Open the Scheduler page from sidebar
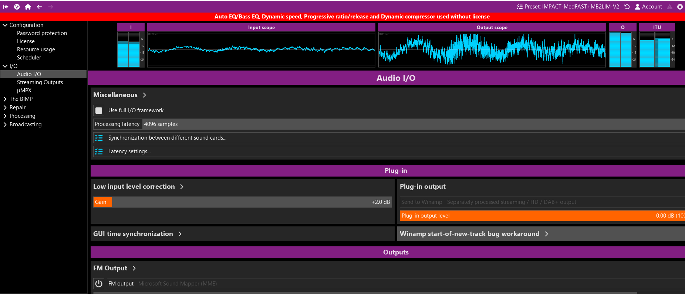The height and width of the screenshot is (294, 685). [29, 58]
